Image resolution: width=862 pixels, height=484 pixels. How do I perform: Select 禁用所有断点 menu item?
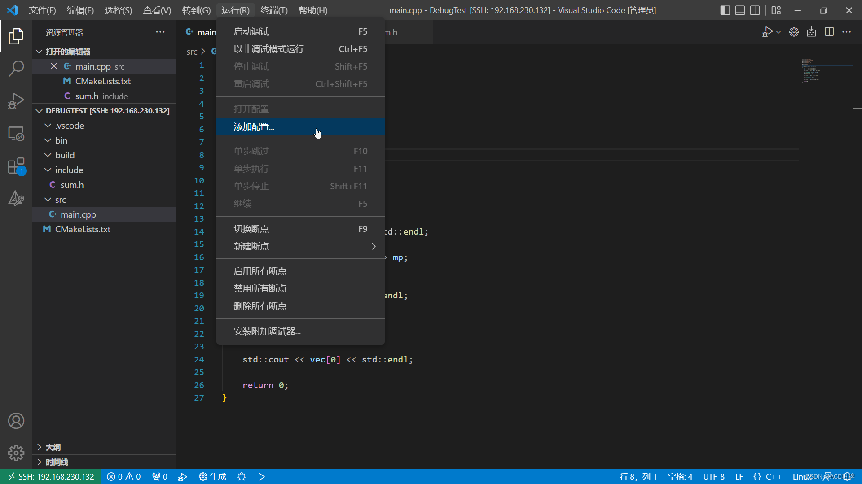coord(300,288)
